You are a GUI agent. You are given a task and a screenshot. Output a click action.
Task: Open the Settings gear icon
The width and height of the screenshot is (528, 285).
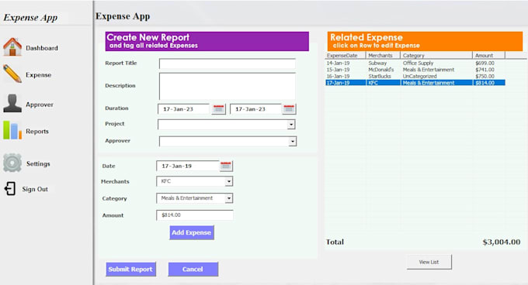(x=12, y=163)
